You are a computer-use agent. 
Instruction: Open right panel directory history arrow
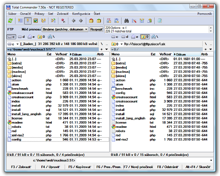pos(211,49)
